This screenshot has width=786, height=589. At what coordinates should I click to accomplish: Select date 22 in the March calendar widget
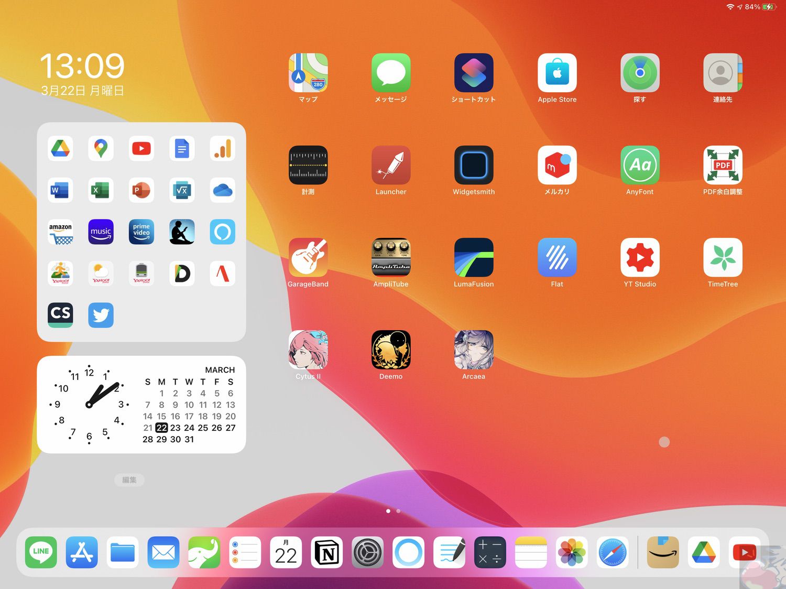pos(161,428)
